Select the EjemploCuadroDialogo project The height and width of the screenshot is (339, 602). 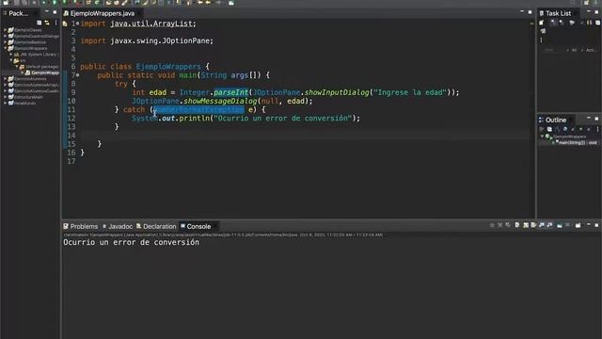pyautogui.click(x=37, y=36)
